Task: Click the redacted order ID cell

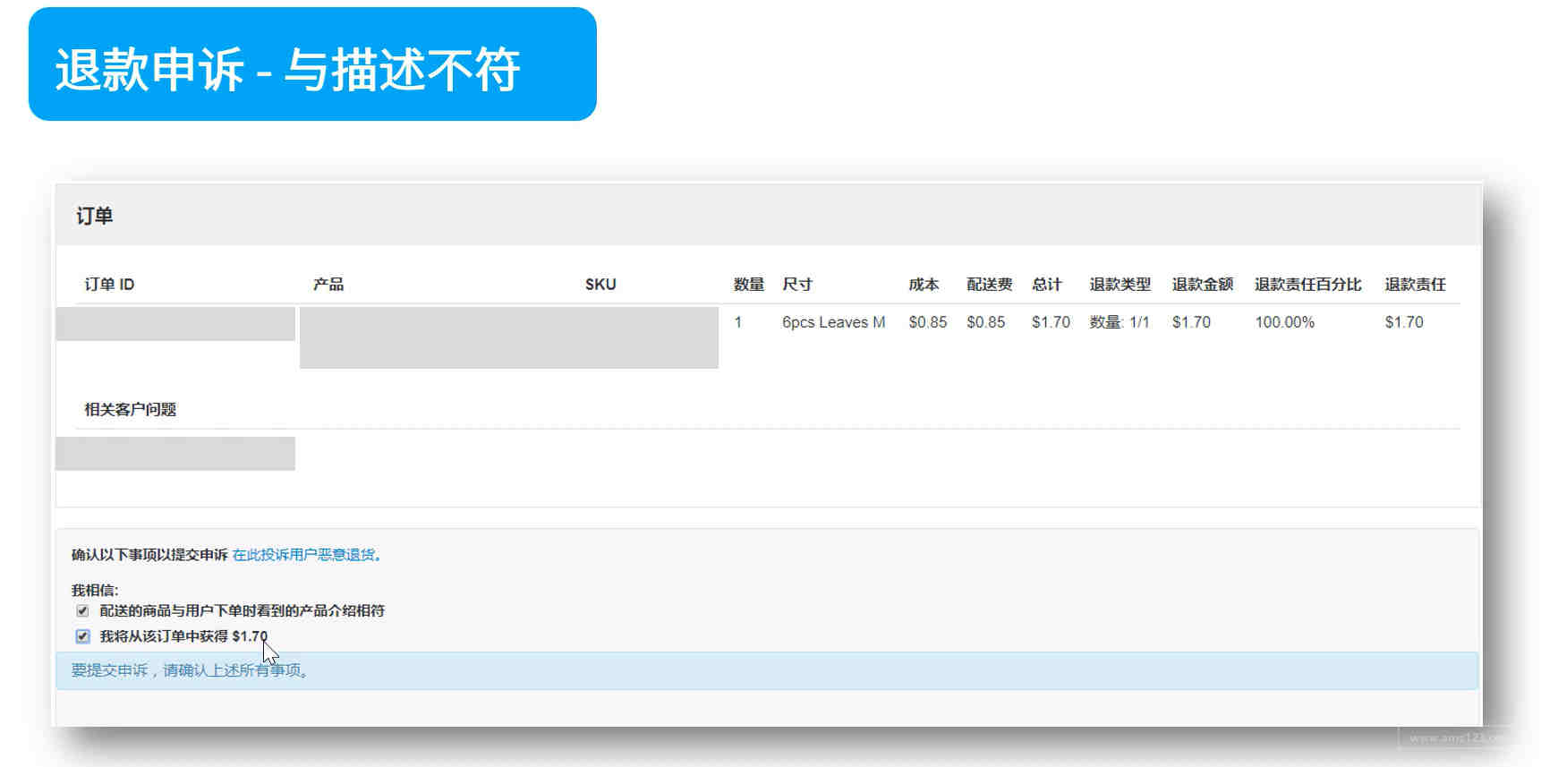Action: (175, 324)
